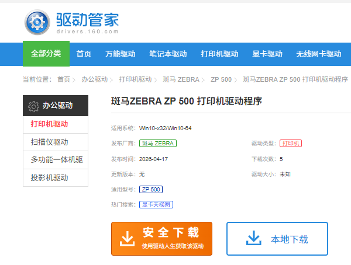Select 扫描仪驱动 in the sidebar

pos(56,142)
